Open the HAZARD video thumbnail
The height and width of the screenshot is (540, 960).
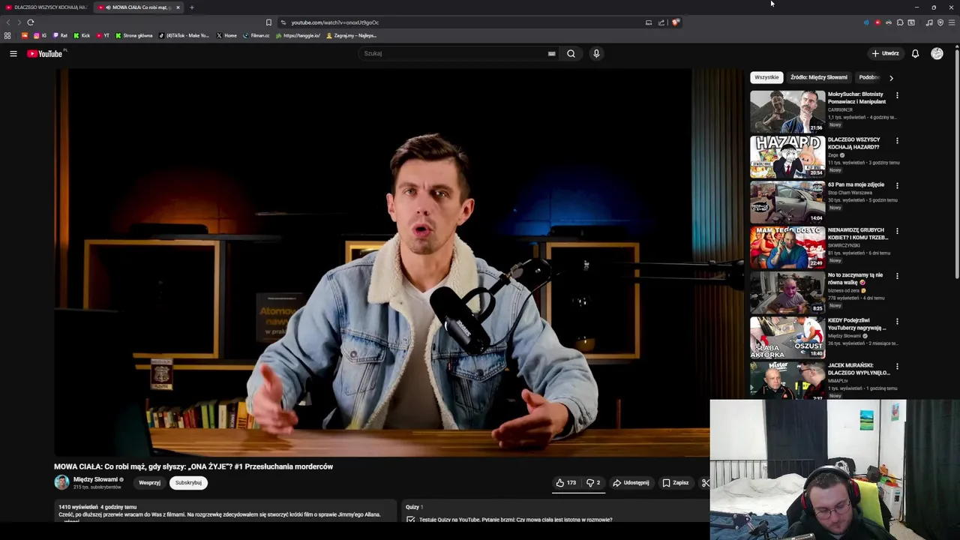[x=787, y=156]
